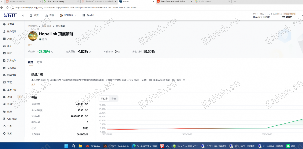Show the 收益率 chart view

tap(104, 98)
